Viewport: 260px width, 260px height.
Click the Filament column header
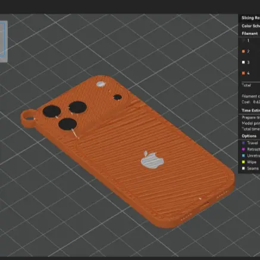(x=249, y=33)
